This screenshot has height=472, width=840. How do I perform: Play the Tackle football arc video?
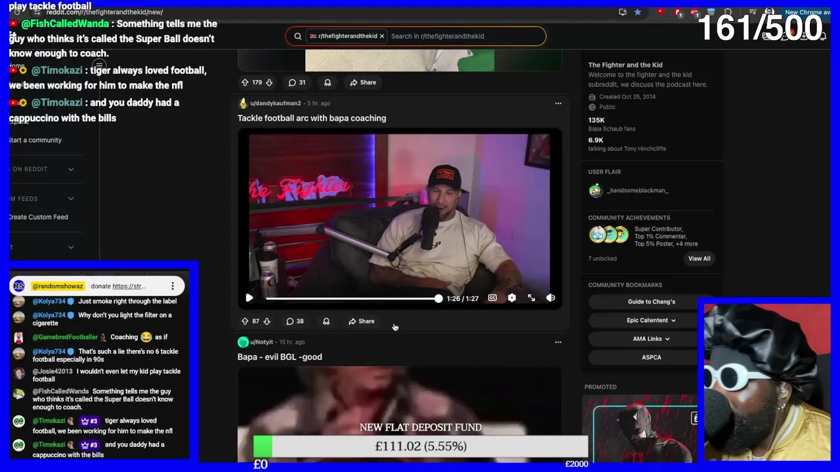(x=249, y=298)
